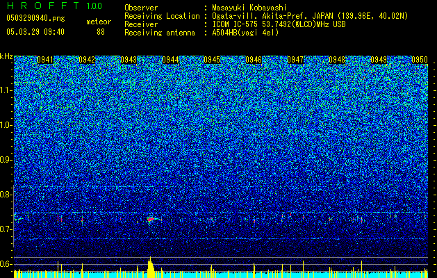
Task: Click the 'Observer' field label
Action: [141, 8]
